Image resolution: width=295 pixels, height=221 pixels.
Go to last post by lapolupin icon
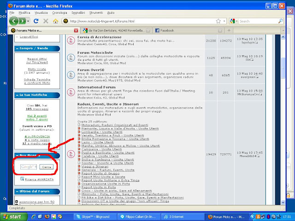pyautogui.click(x=256, y=42)
